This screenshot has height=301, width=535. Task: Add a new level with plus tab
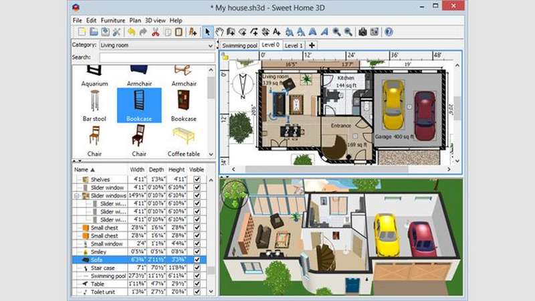click(312, 45)
